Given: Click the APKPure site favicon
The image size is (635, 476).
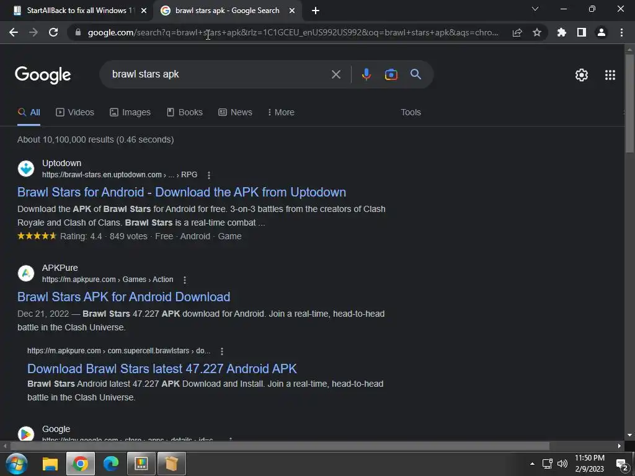Looking at the screenshot, I should [26, 273].
